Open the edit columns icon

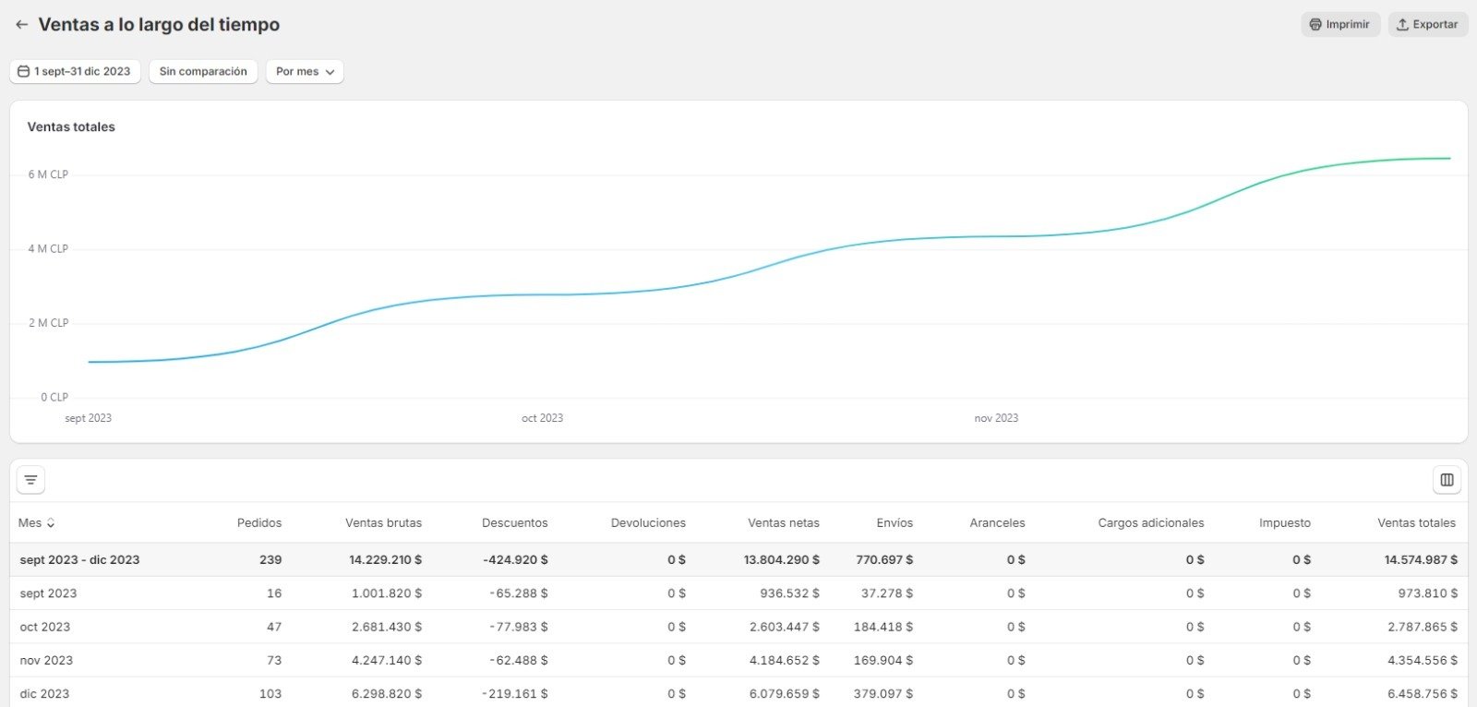pos(1447,480)
